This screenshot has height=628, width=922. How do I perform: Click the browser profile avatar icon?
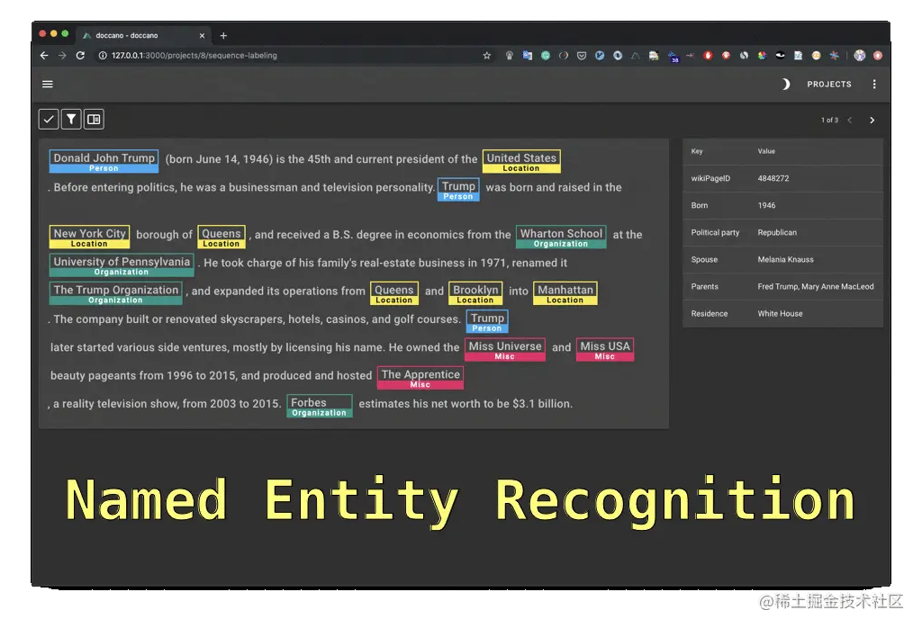tap(860, 55)
